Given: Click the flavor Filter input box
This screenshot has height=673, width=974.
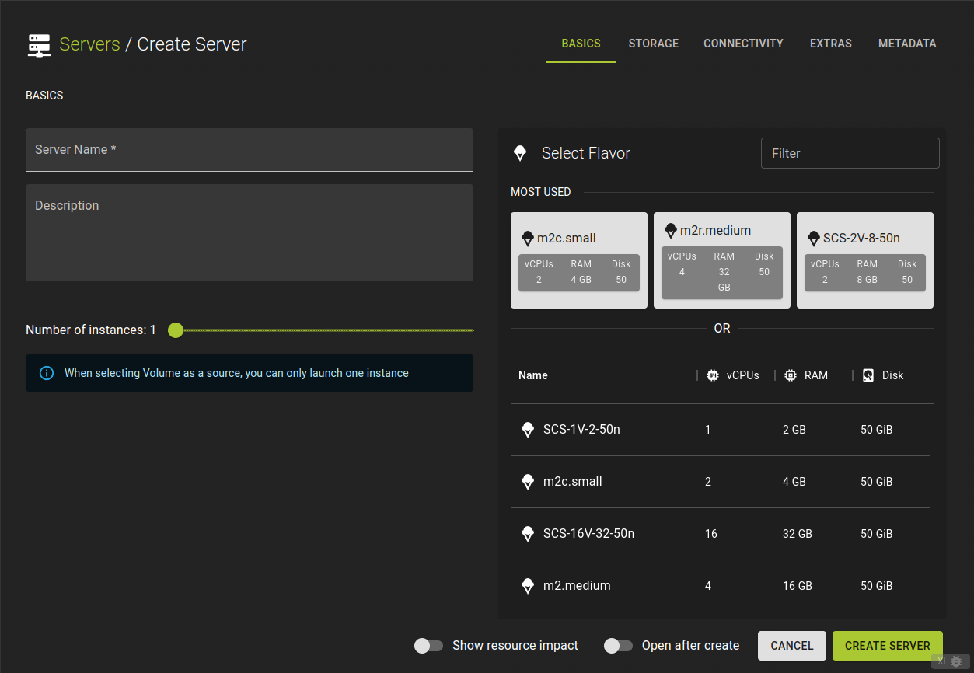Looking at the screenshot, I should pyautogui.click(x=850, y=153).
